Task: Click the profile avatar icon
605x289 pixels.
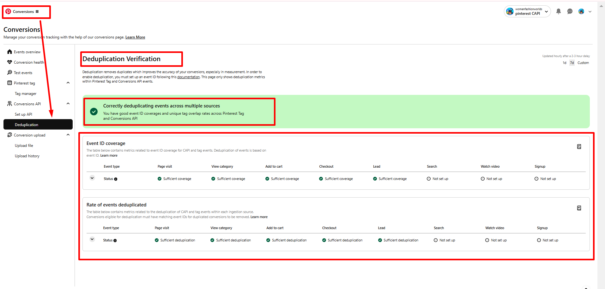Action: (x=581, y=11)
